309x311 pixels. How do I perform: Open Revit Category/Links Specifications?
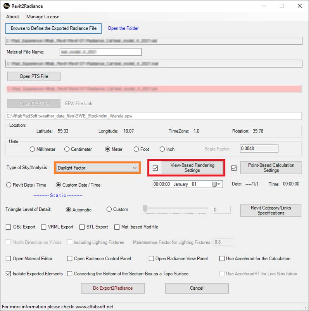271,210
